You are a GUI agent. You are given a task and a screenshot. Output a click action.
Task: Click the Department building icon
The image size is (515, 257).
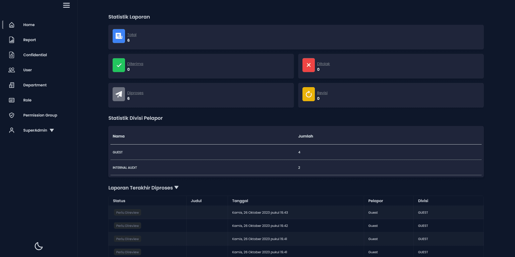click(12, 85)
